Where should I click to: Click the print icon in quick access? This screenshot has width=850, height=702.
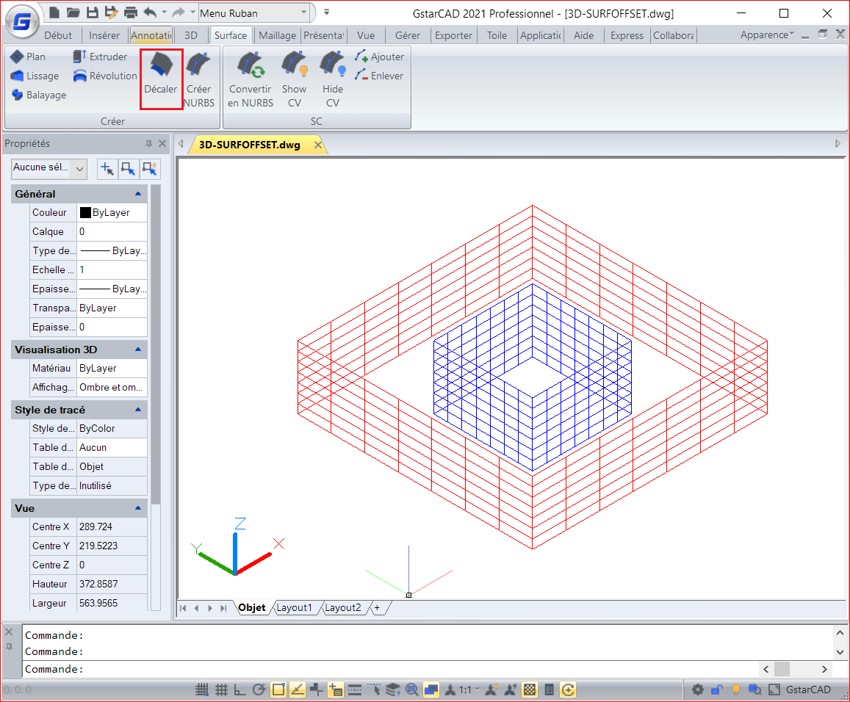[131, 12]
